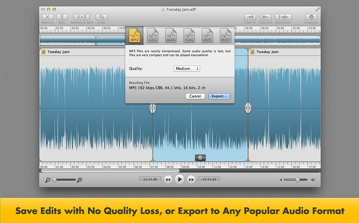Apply Fade Out effect
Image resolution: width=359 pixels, height=223 pixels.
(x=265, y=17)
